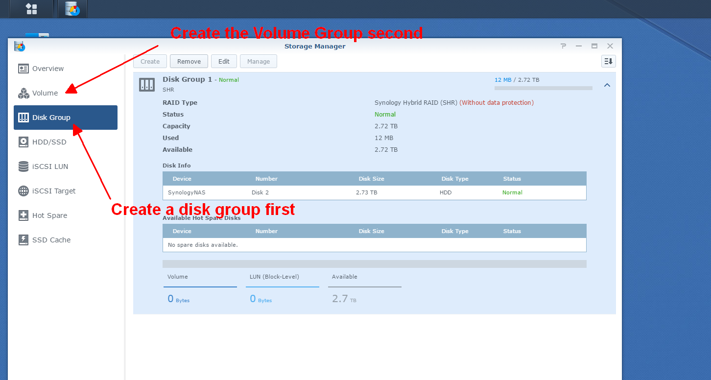Click the Disk Group 1 icon
Image resolution: width=711 pixels, height=380 pixels.
(147, 84)
